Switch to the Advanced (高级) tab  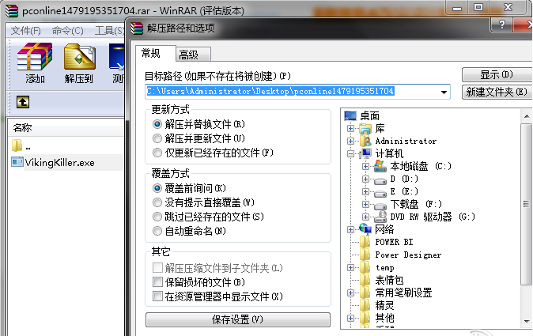point(189,54)
